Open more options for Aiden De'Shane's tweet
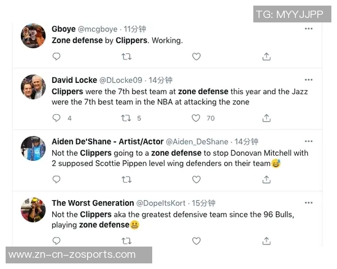Screen dimensions: 337x269 click(308, 141)
